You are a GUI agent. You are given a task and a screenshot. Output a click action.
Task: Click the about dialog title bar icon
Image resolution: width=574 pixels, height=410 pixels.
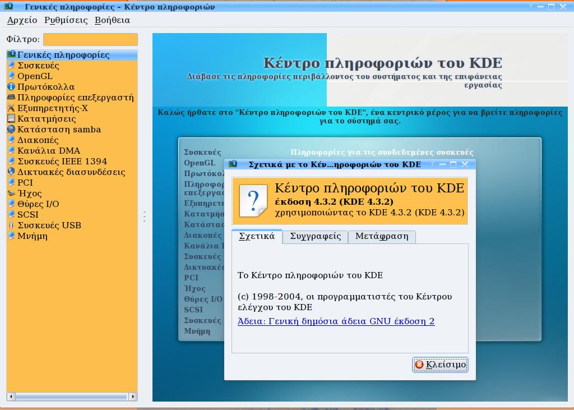coord(233,164)
